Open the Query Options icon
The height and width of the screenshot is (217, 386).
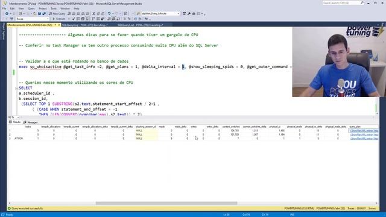[83, 19]
